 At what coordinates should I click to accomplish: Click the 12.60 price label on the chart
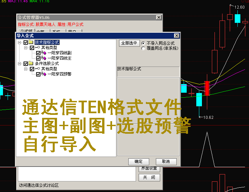coord(239,7)
